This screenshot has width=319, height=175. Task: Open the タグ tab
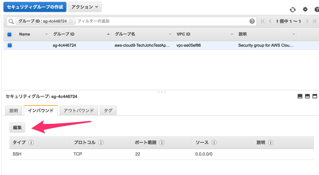pos(108,110)
